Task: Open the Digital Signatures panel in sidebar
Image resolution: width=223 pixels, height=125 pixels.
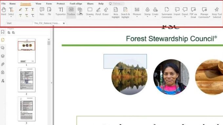Action: pyautogui.click(x=3, y=81)
